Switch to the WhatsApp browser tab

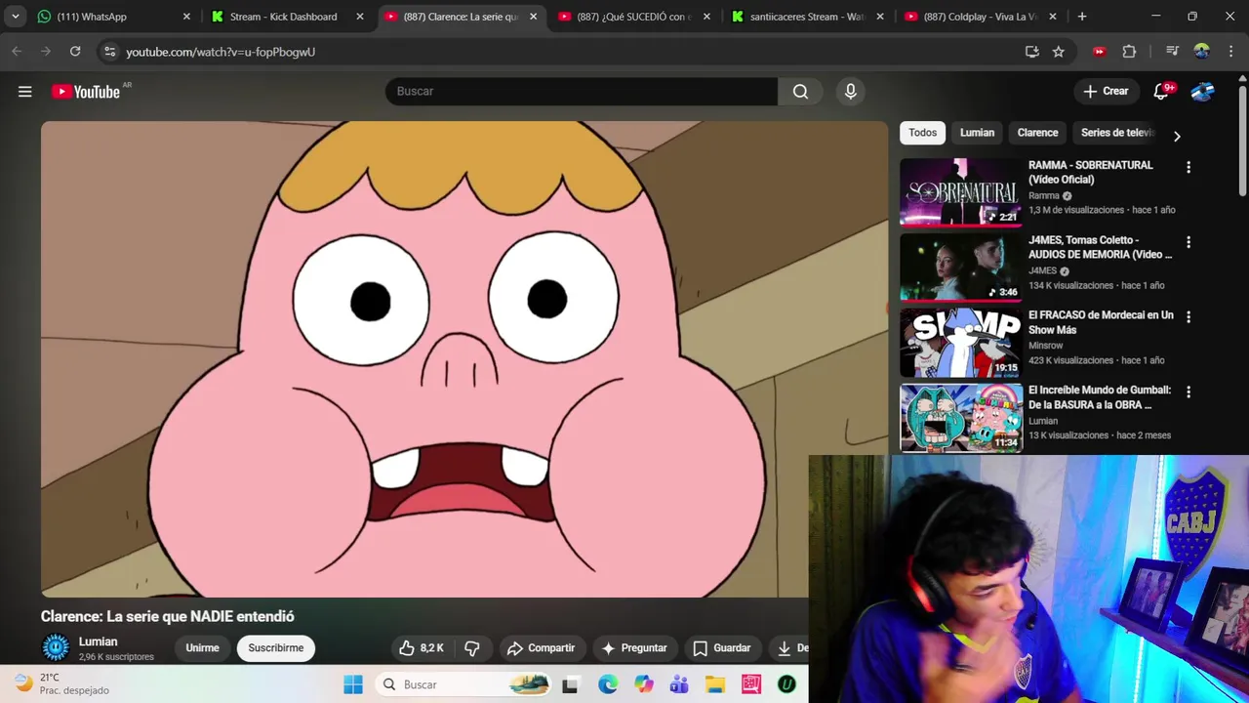[x=112, y=17]
